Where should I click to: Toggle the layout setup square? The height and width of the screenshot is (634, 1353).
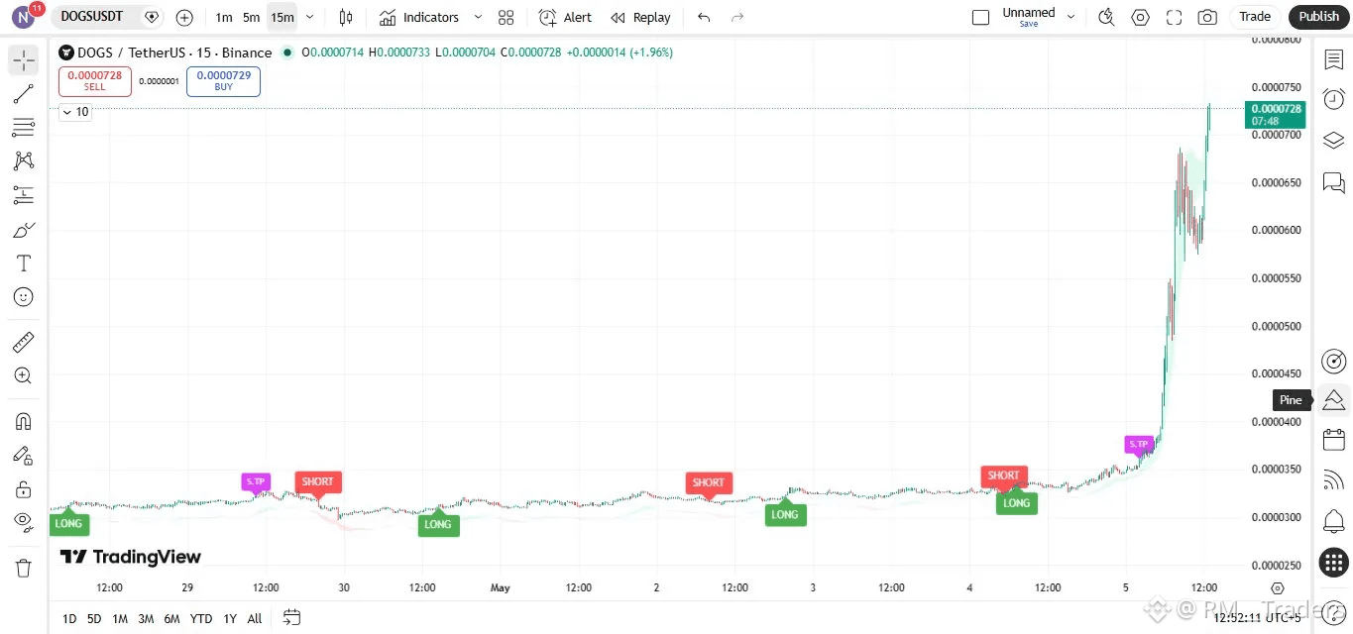coord(981,17)
